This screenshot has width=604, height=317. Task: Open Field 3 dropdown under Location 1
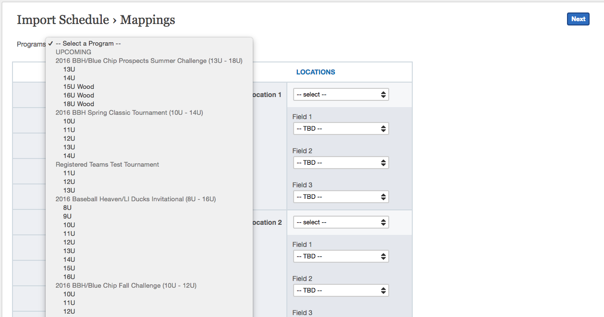[x=341, y=197]
